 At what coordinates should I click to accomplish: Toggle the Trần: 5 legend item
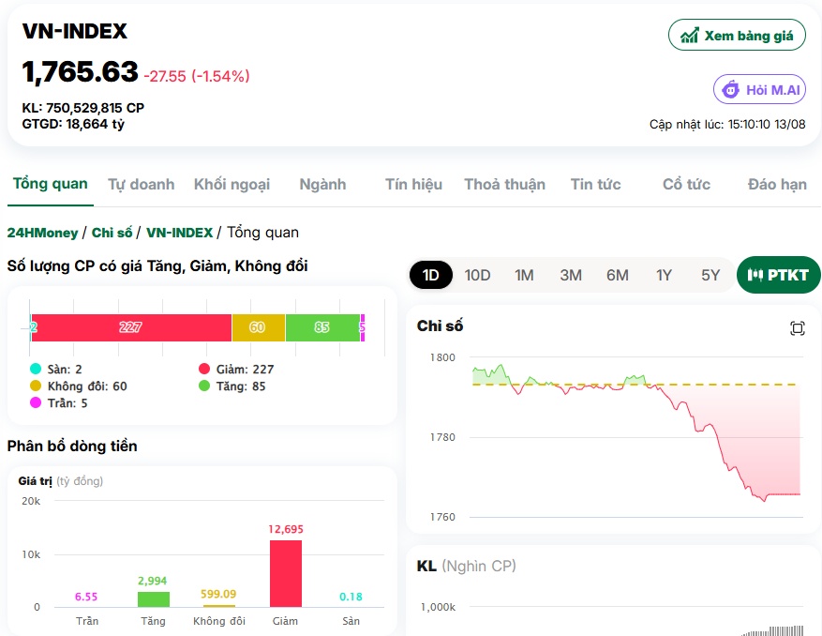pyautogui.click(x=59, y=402)
